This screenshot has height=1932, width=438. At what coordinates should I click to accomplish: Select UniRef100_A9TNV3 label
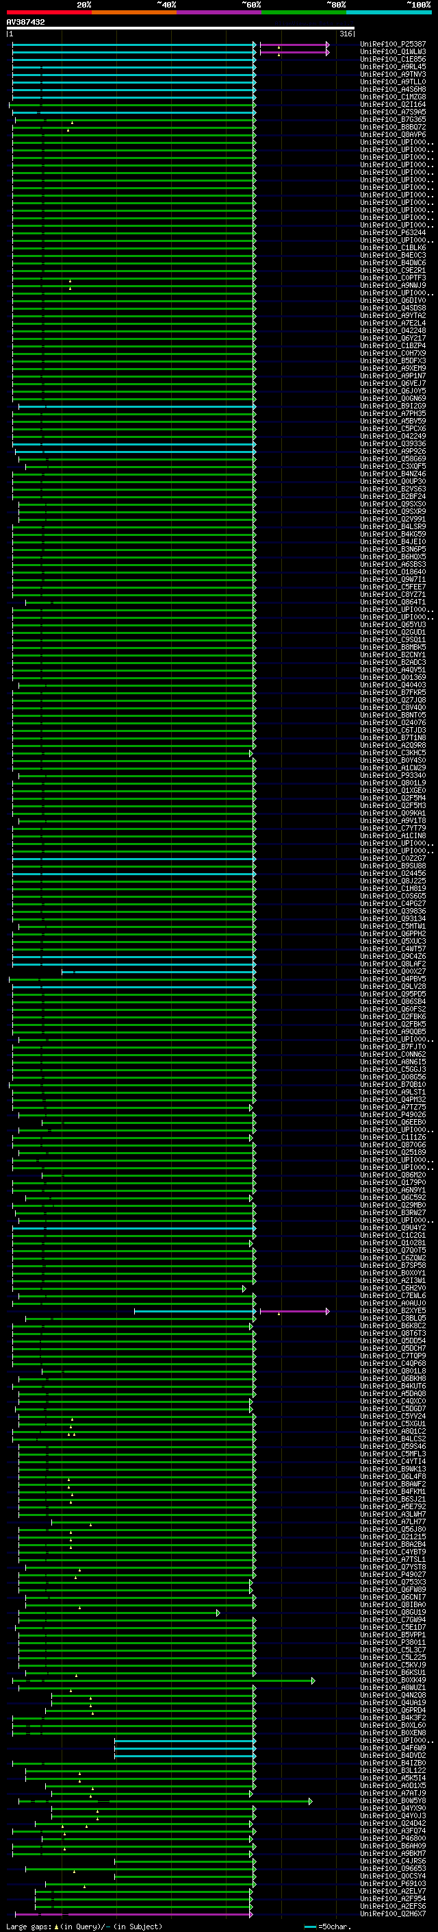coord(392,74)
